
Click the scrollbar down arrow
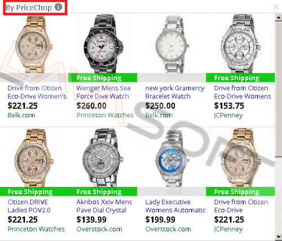point(279,236)
